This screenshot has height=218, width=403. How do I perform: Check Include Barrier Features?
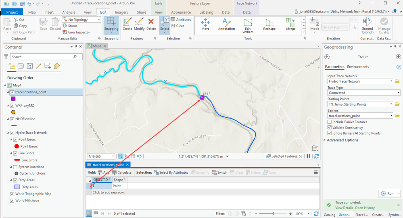click(330, 122)
